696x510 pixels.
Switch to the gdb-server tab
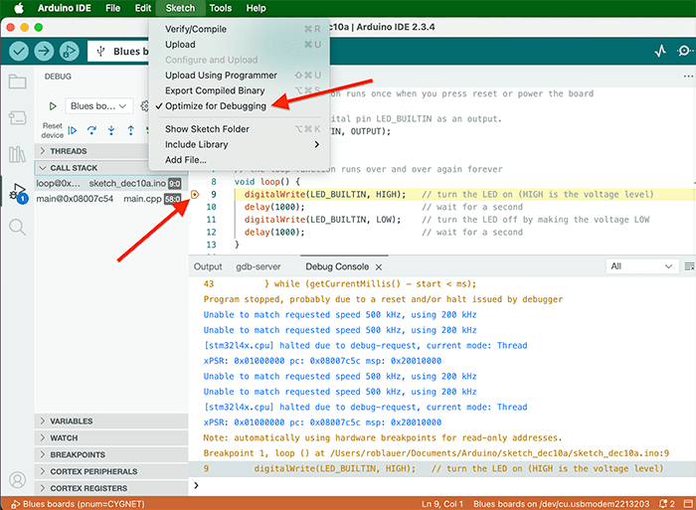(x=259, y=266)
